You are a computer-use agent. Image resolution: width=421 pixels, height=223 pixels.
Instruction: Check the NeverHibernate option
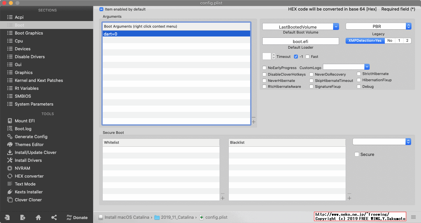click(x=264, y=80)
